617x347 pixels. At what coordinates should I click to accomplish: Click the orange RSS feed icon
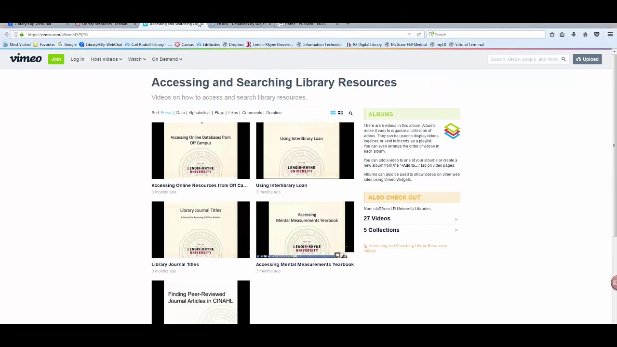pyautogui.click(x=365, y=246)
